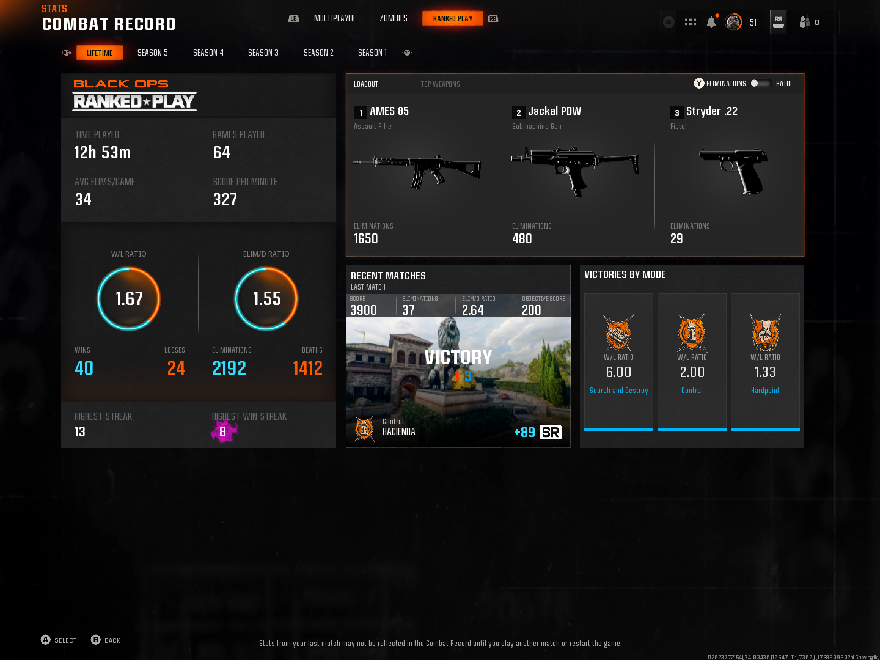Image resolution: width=880 pixels, height=660 pixels.
Task: Select the Ranked Play tab
Action: 453,18
